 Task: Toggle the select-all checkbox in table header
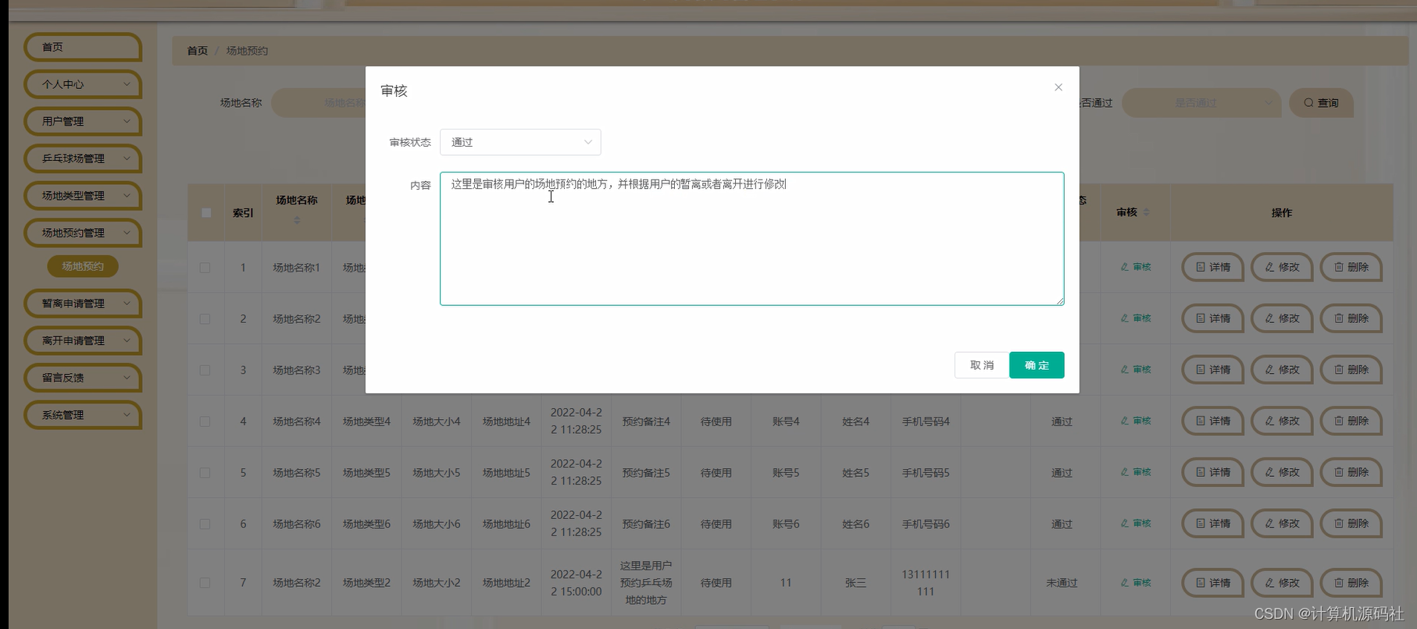(206, 212)
